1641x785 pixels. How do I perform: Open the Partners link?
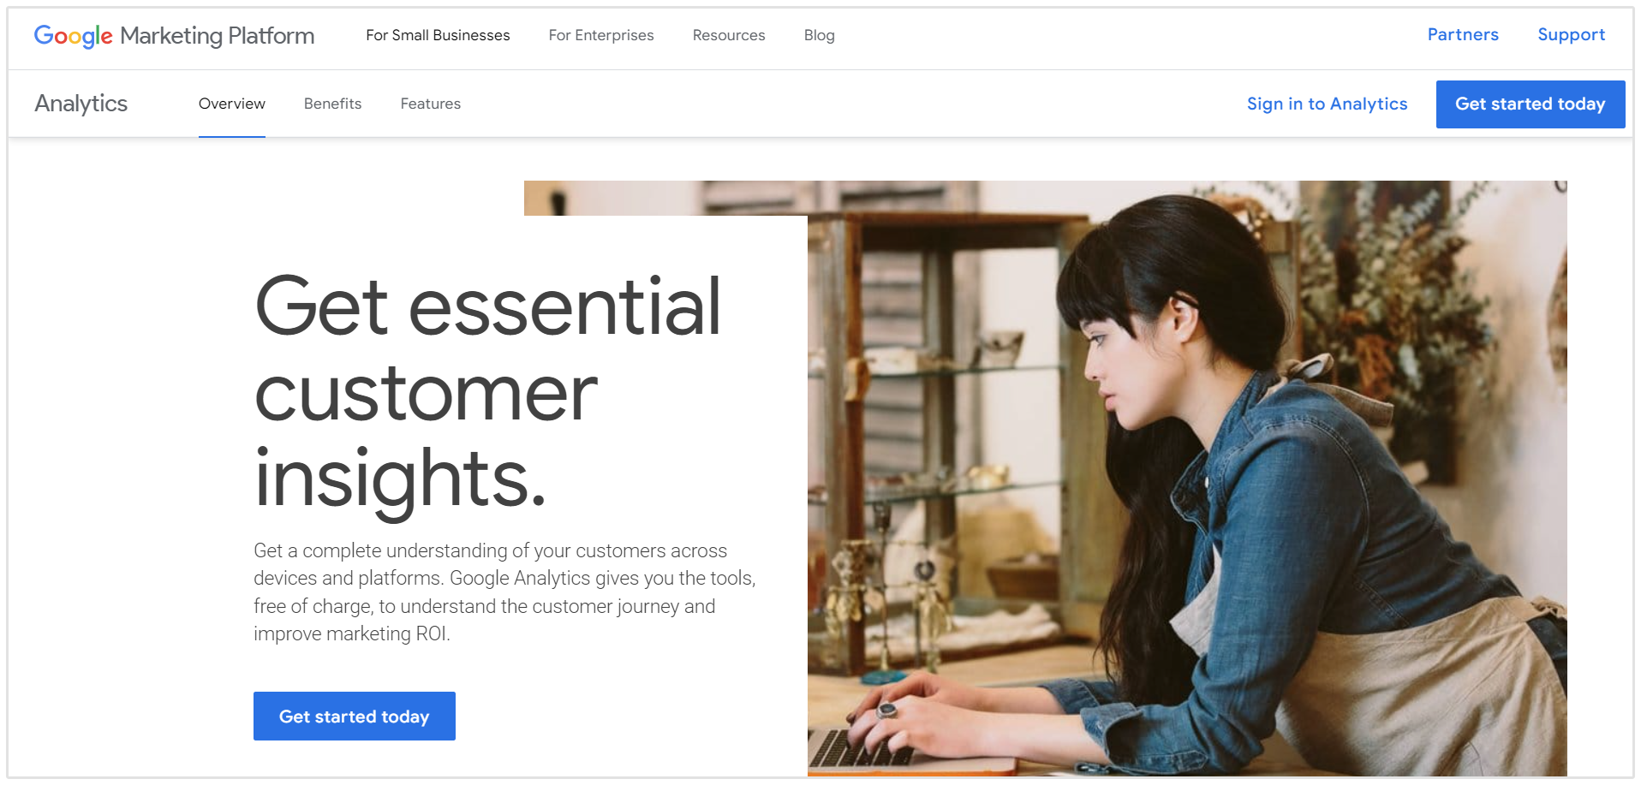pos(1463,34)
